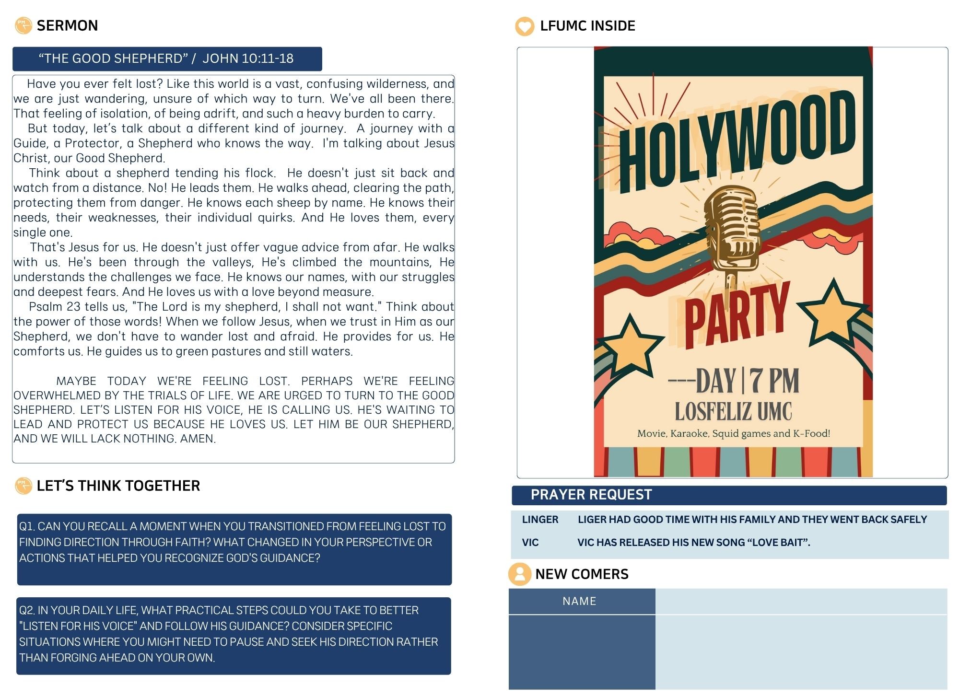
Task: Click the paragraph starting "Have you ever felt lost?"
Action: [x=234, y=98]
